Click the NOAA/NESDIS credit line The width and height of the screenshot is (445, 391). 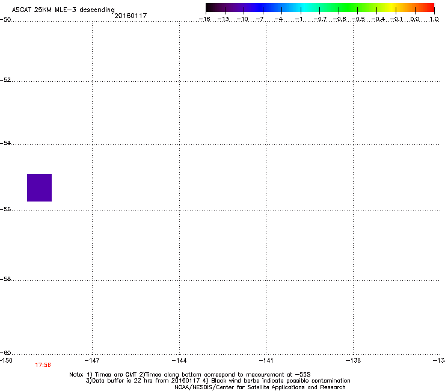(x=260, y=387)
